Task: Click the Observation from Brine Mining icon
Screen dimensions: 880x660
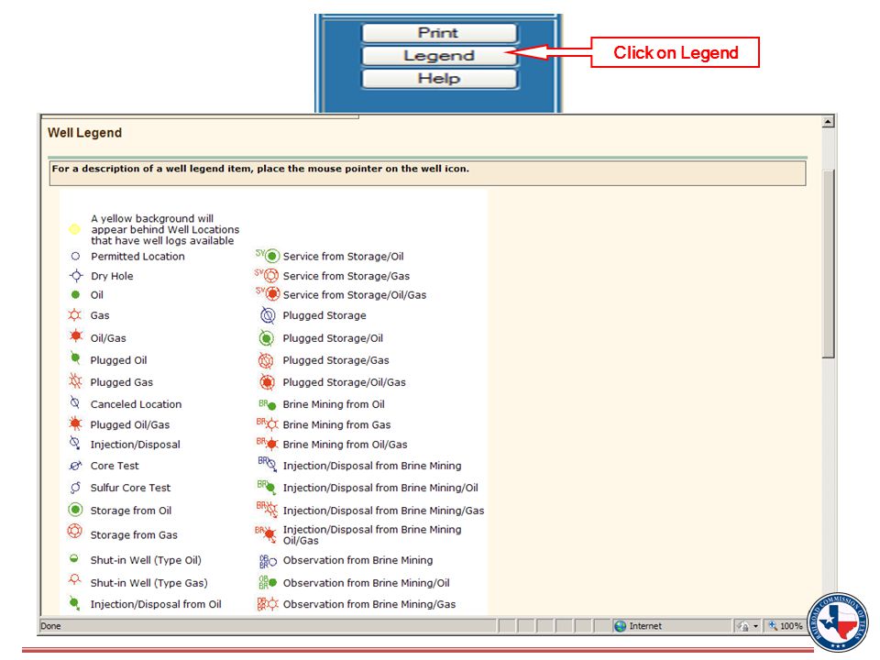Action: click(269, 561)
